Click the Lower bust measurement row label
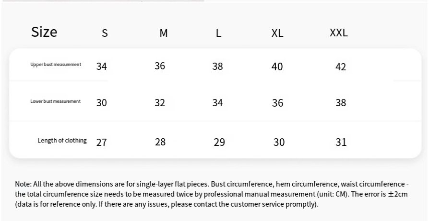Viewport: 429px width, 221px height. [x=55, y=101]
